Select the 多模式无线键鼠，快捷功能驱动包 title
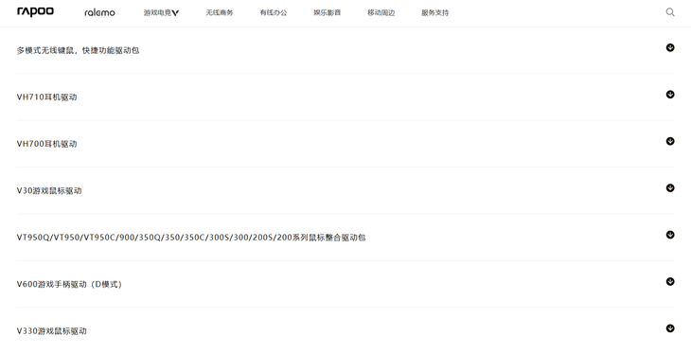The height and width of the screenshot is (354, 691). (x=78, y=50)
